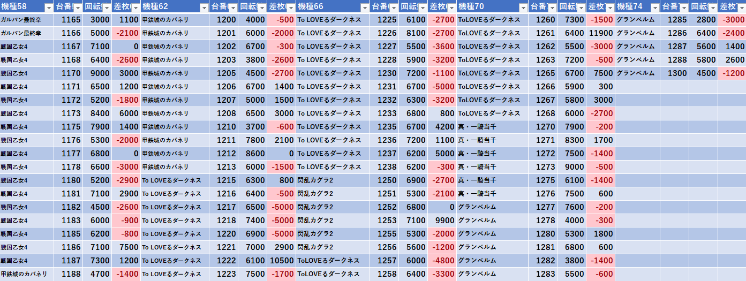Select the red cell showing -1100
Screen dimensions: 746x281
click(442, 73)
